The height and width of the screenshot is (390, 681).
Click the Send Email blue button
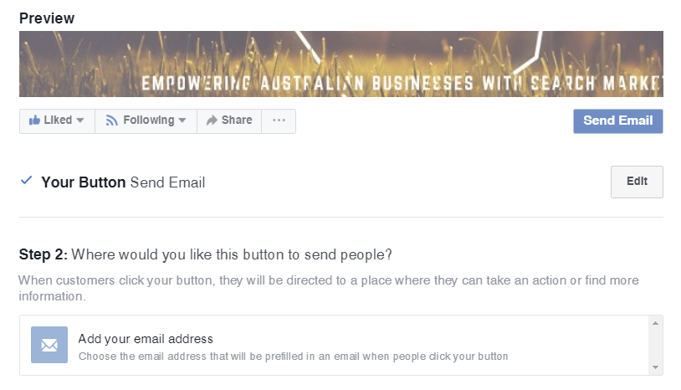[x=618, y=121]
